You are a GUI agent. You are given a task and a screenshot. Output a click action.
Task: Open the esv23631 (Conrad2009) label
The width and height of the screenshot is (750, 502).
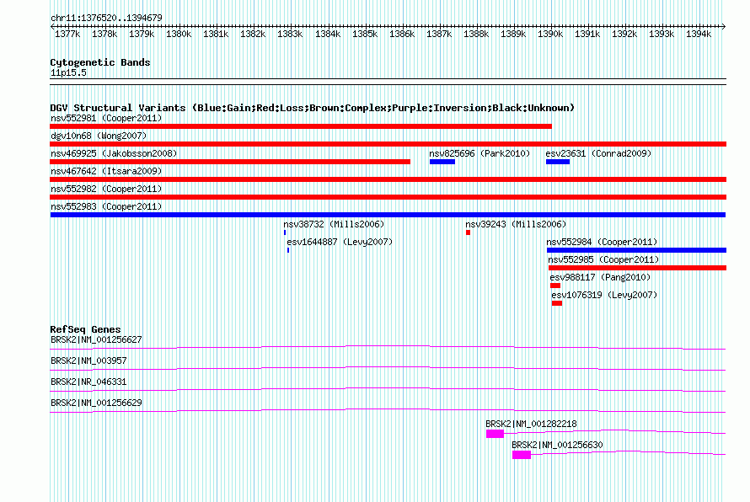pyautogui.click(x=598, y=153)
